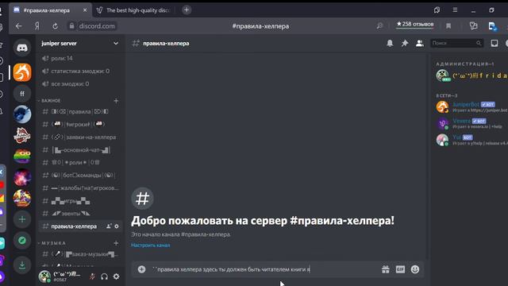The width and height of the screenshot is (508, 286).
Task: Add channel to ВАЖНОЕ category
Action: click(x=116, y=101)
